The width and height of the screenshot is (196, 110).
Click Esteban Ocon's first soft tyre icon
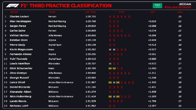point(110,40)
